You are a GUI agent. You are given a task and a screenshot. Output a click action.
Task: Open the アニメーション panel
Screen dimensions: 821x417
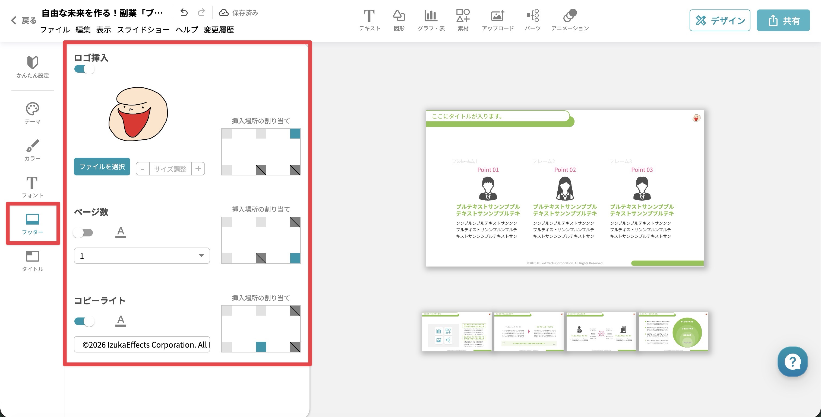tap(570, 20)
